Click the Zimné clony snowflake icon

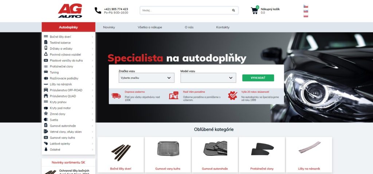click(46, 114)
